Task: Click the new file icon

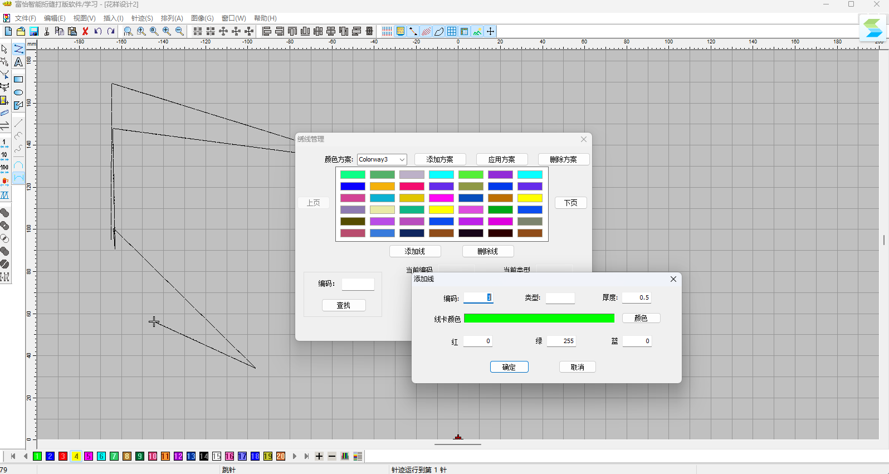Action: point(8,31)
